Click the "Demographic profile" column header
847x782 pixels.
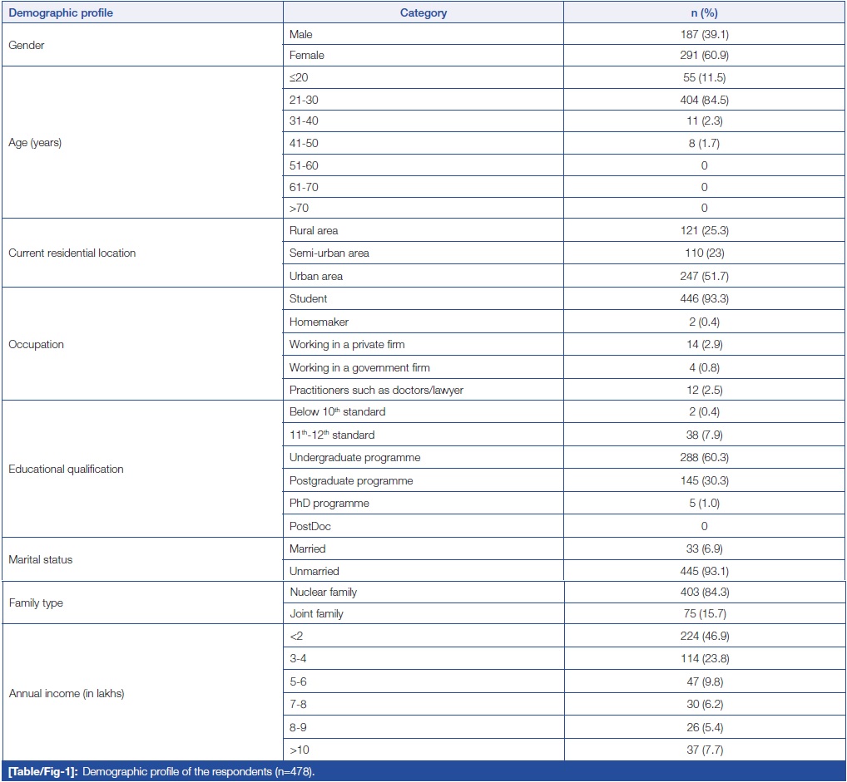pos(61,13)
